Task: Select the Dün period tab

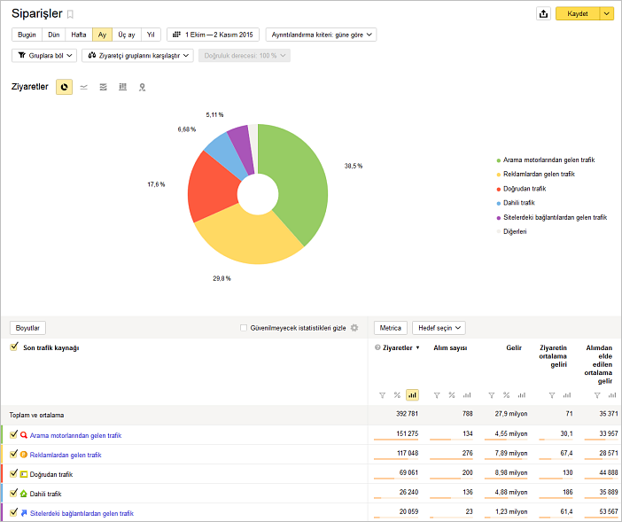Action: (53, 35)
